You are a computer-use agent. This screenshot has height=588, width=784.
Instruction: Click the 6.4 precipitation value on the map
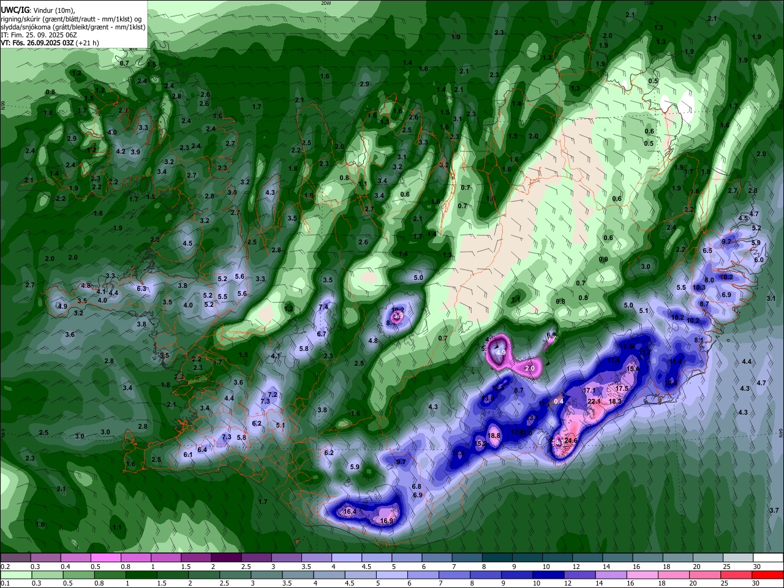pyautogui.click(x=202, y=450)
